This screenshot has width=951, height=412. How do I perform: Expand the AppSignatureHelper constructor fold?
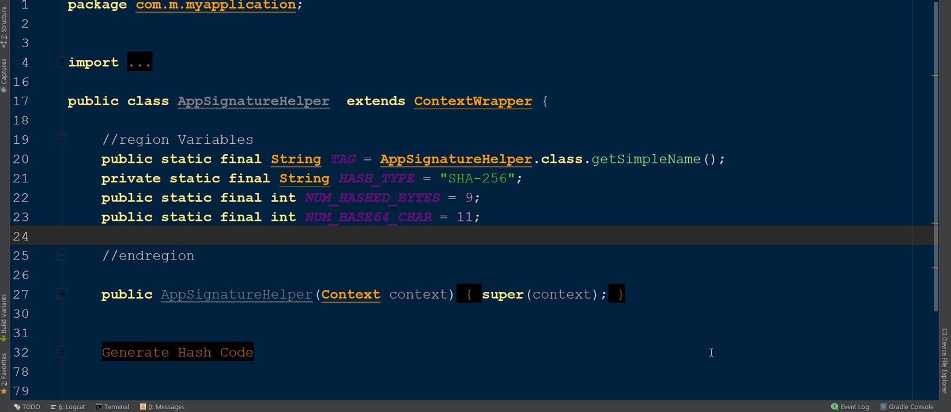pos(61,294)
